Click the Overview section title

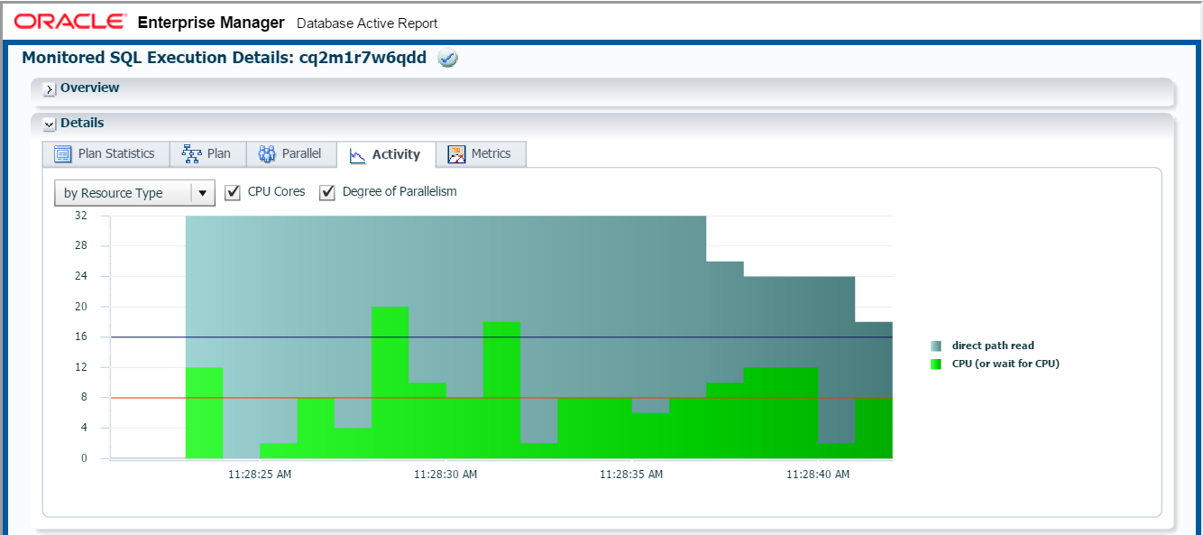pyautogui.click(x=89, y=88)
